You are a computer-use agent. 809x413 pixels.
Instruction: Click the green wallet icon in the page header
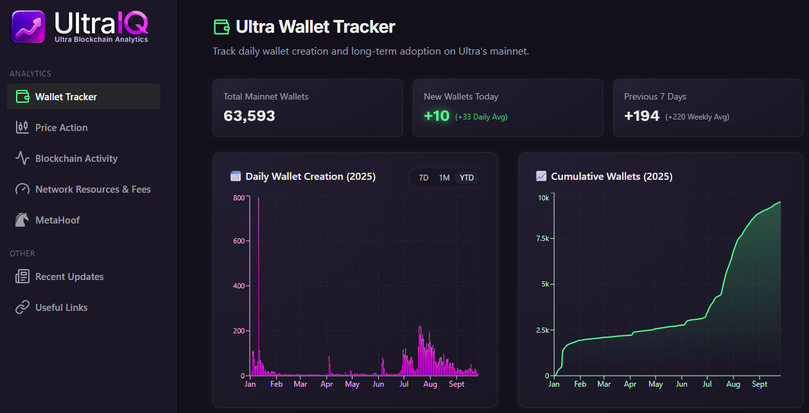220,27
